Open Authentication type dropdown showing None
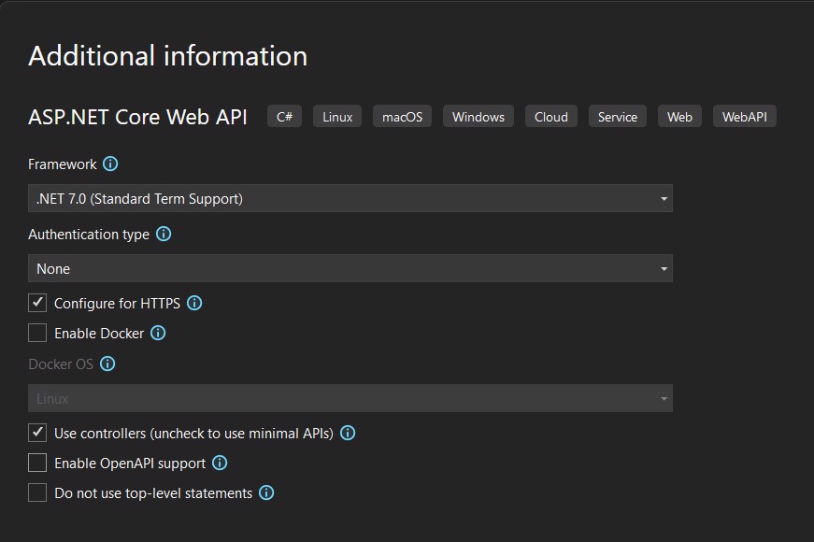The image size is (814, 542). (x=350, y=268)
